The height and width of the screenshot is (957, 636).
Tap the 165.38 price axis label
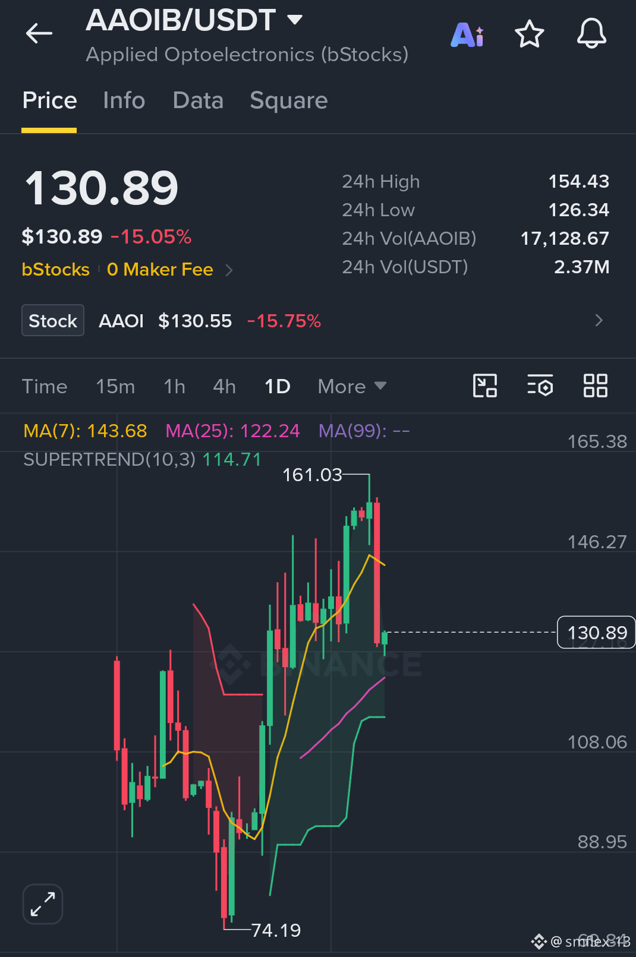pos(597,442)
